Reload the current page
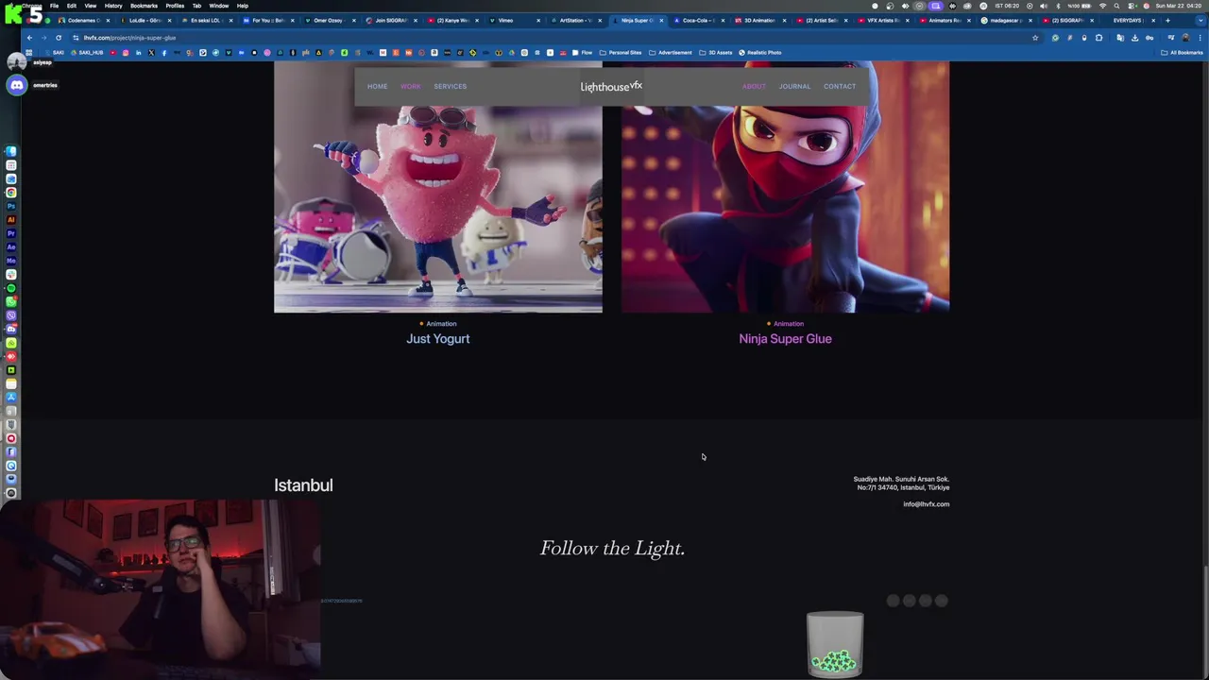Screen dimensions: 1209x680 (x=59, y=38)
